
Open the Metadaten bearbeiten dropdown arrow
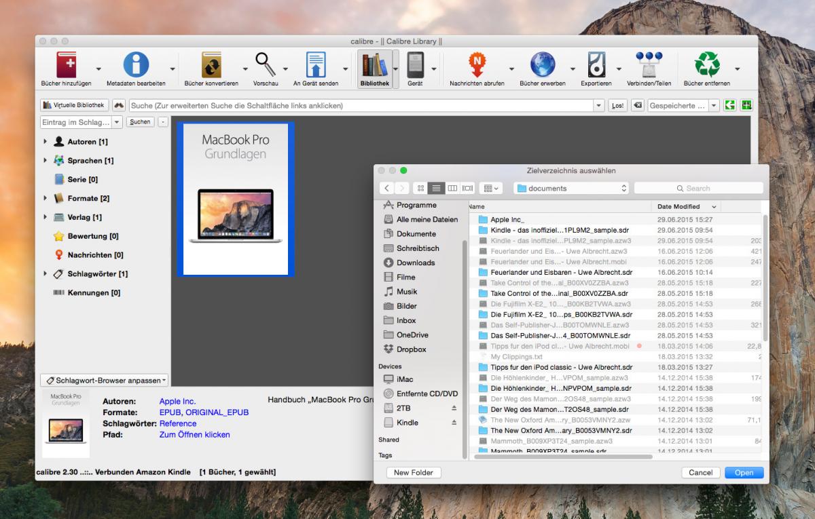tap(172, 69)
